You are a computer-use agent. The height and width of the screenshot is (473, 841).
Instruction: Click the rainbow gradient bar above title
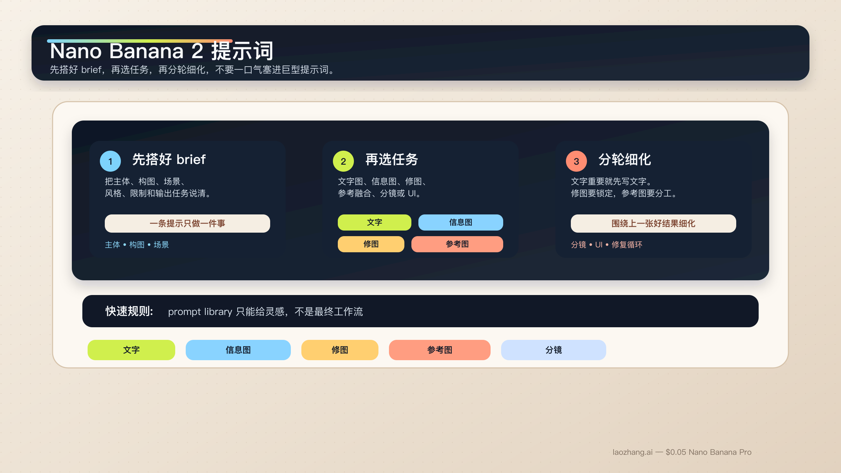(139, 41)
